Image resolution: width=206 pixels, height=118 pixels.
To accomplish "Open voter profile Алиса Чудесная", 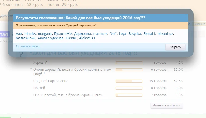I will (50, 38).
